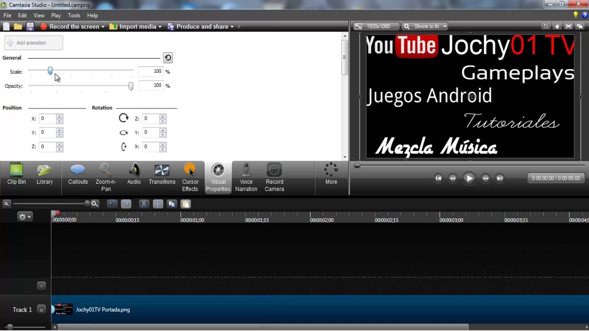Switch preview to full screen mode
Image resolution: width=589 pixels, height=331 pixels.
[568, 26]
